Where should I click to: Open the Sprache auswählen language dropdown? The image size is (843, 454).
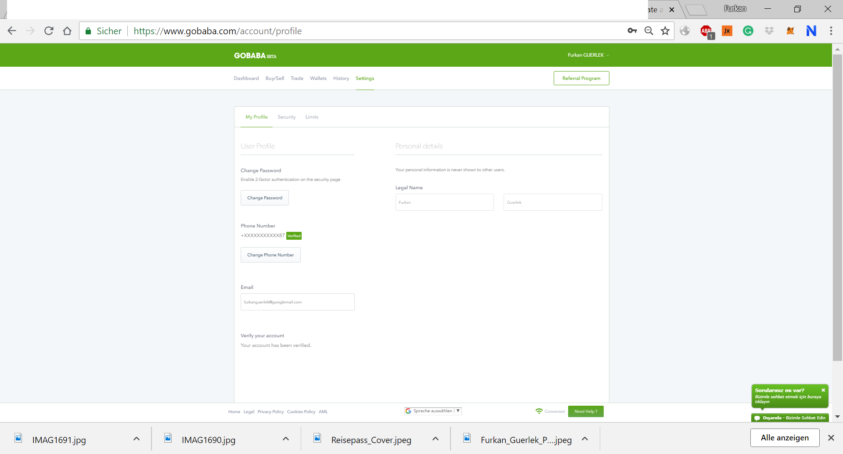(x=433, y=411)
